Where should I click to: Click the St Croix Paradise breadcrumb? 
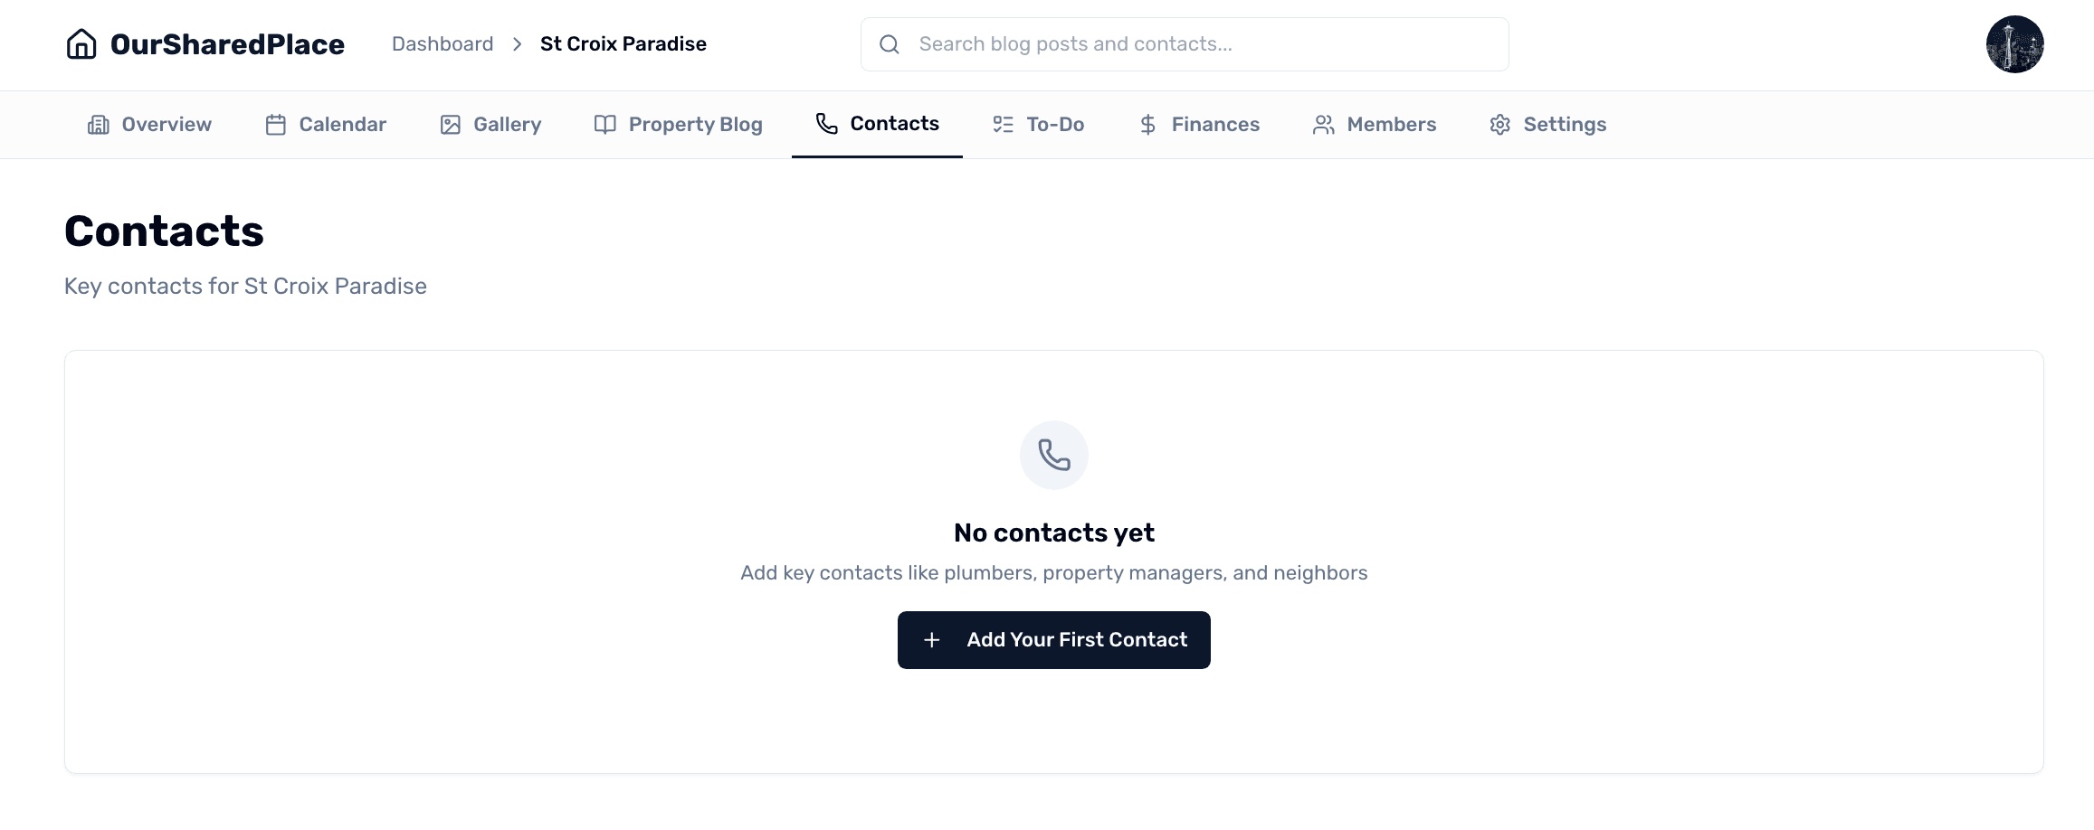click(623, 43)
